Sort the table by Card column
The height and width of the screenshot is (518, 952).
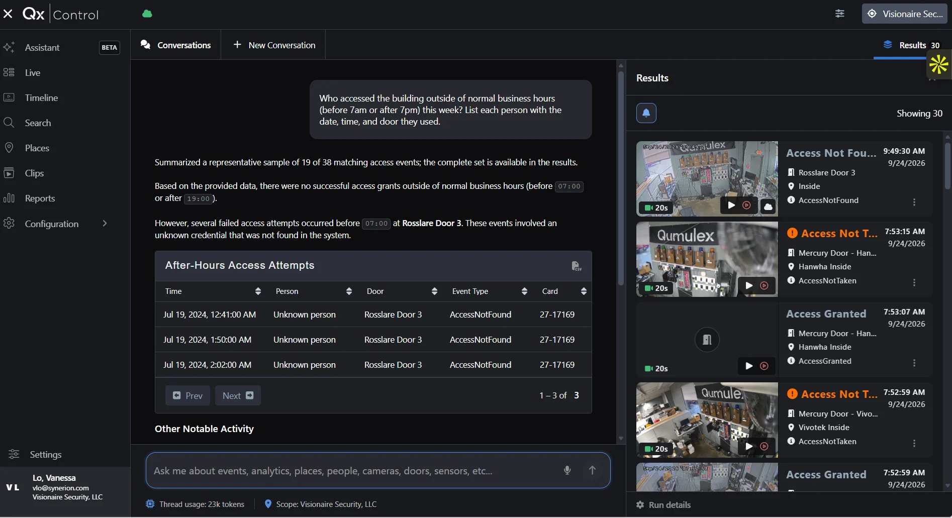pos(584,291)
